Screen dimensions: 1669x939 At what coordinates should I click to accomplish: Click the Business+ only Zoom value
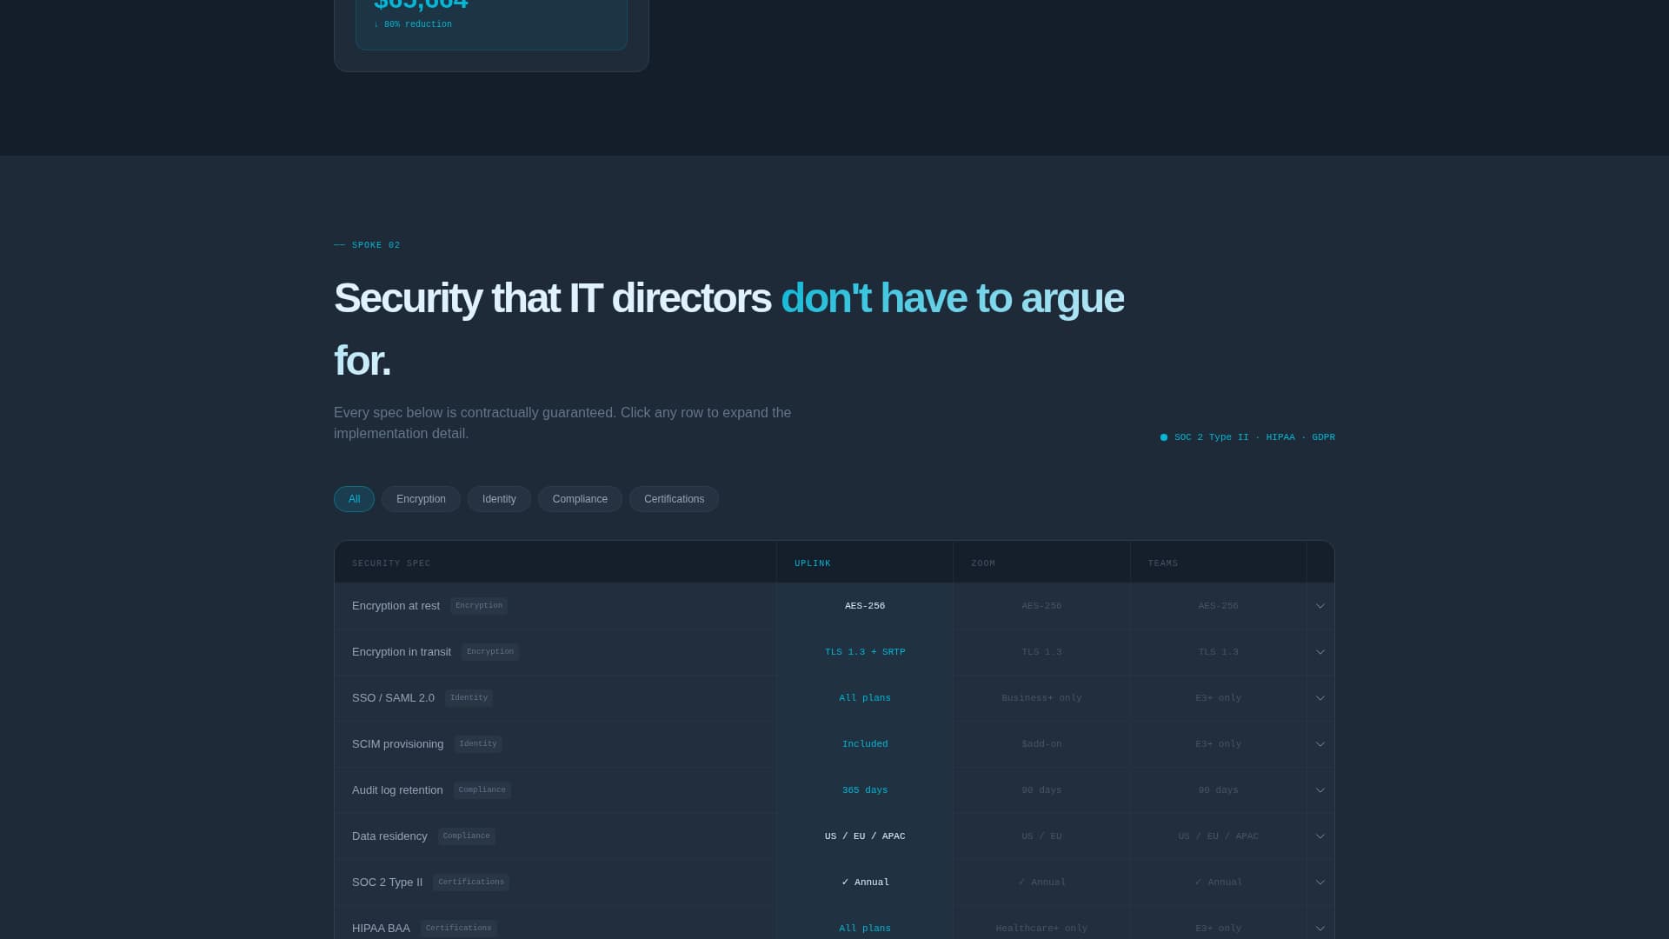tap(1041, 698)
